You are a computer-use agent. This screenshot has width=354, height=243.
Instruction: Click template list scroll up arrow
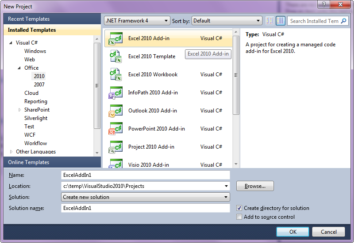tap(236, 32)
